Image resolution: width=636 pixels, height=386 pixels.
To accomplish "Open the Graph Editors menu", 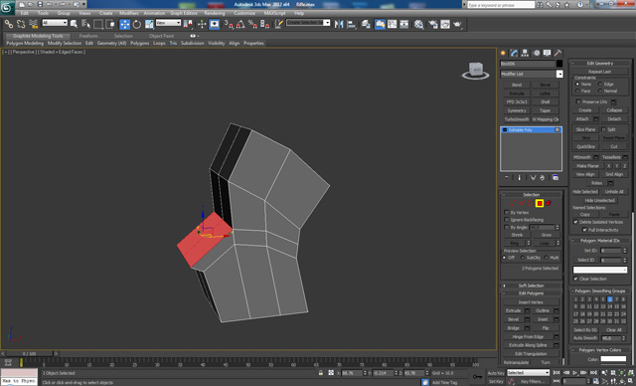I will coord(183,13).
